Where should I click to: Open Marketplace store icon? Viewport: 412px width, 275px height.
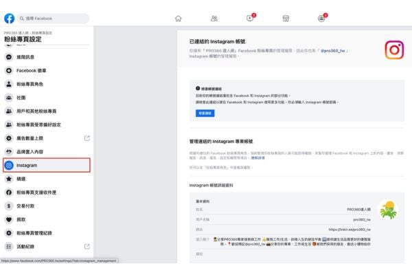coord(286,19)
